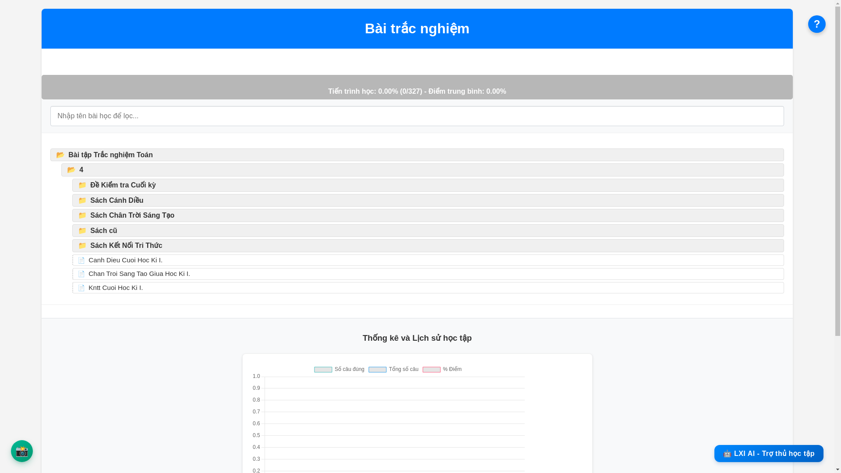This screenshot has height=473, width=841.
Task: Click the camera screenshot button
Action: (x=22, y=451)
